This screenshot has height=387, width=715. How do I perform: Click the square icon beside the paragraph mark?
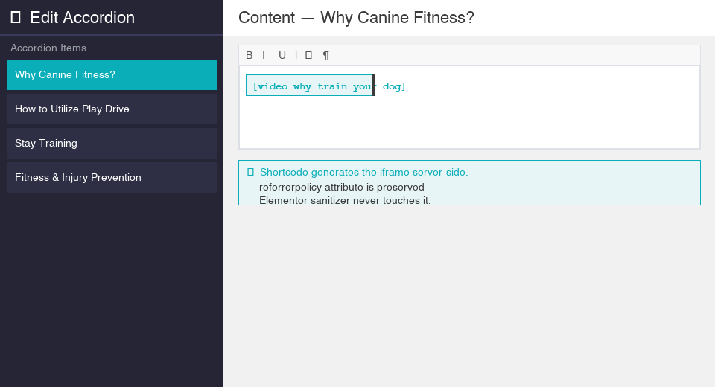[308, 55]
